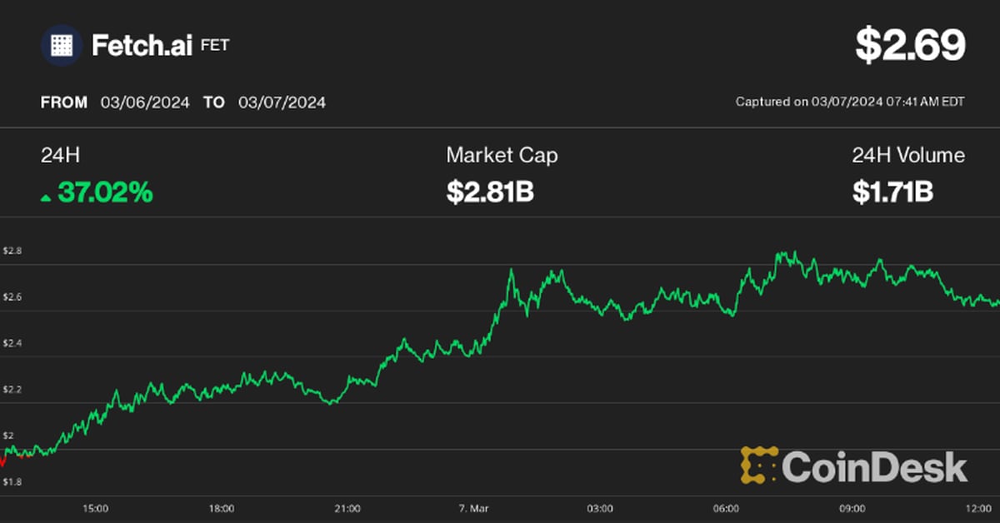Click the $2.69 current price
This screenshot has height=523, width=1000.
pos(910,46)
